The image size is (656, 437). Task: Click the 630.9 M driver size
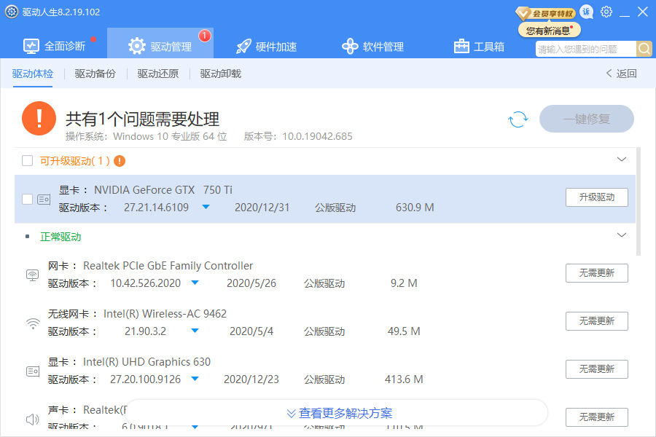click(x=415, y=208)
